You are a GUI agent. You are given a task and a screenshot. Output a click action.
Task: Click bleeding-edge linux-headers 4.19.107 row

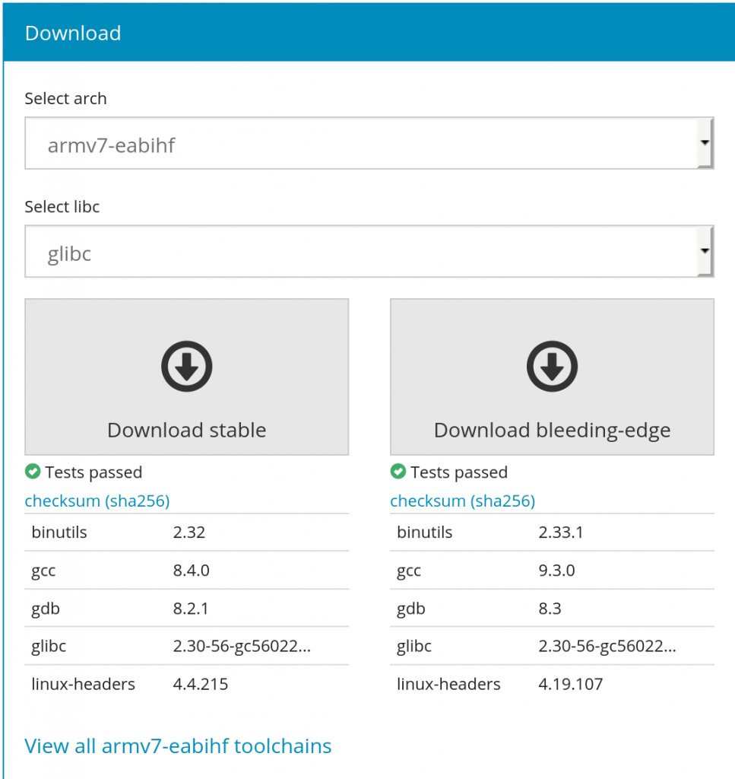(x=552, y=684)
